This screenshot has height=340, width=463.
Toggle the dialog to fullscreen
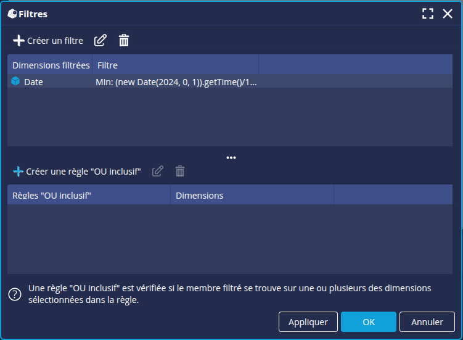point(428,14)
